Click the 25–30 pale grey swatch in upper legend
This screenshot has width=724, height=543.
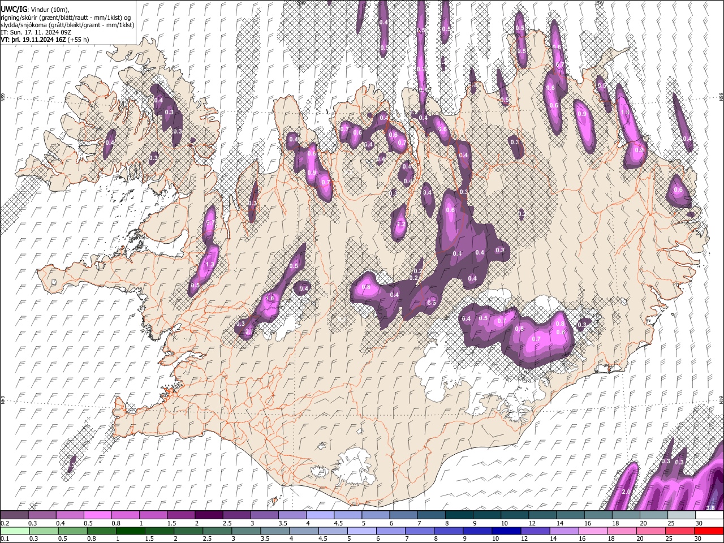[x=682, y=515]
